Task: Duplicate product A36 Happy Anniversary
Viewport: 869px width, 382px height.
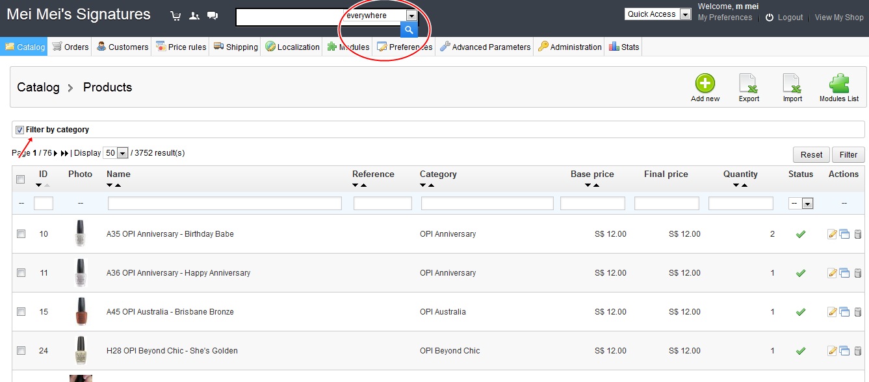Action: 844,273
